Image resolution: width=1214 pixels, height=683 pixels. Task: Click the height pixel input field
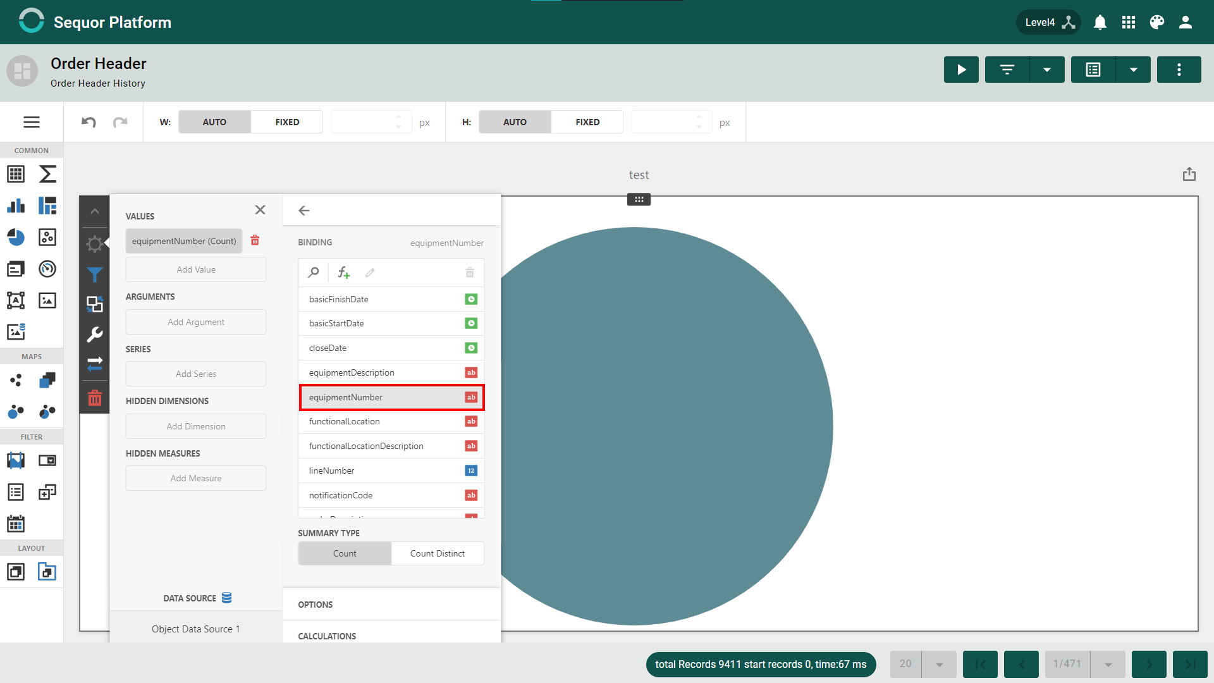point(671,122)
